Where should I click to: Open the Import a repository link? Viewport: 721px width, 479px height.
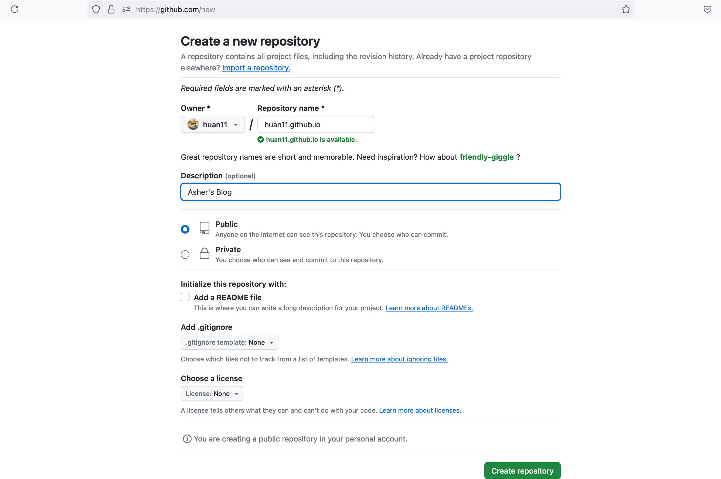(256, 68)
